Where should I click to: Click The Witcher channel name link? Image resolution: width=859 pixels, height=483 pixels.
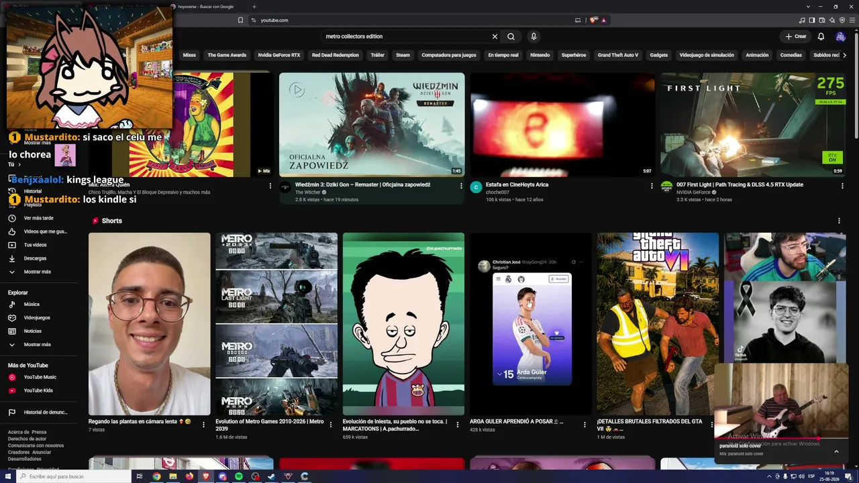(x=308, y=193)
